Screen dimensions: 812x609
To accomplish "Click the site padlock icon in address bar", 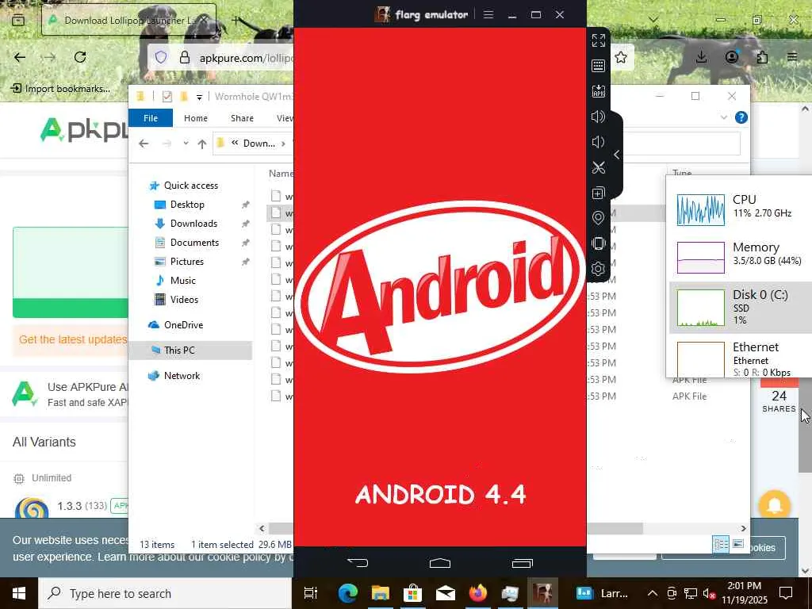I will tap(184, 57).
